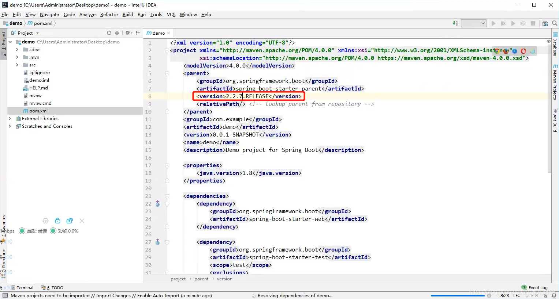Click the Stop square icon
Screen dimensions: 559x299
click(533, 23)
